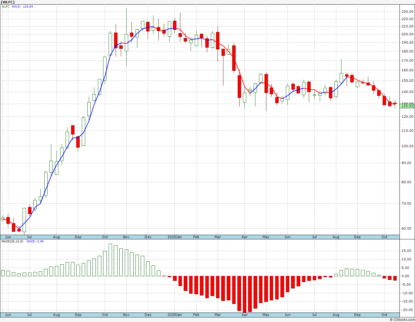415x322 pixels.
Task: Select the 129.09 moving average value
Action: [x=28, y=6]
